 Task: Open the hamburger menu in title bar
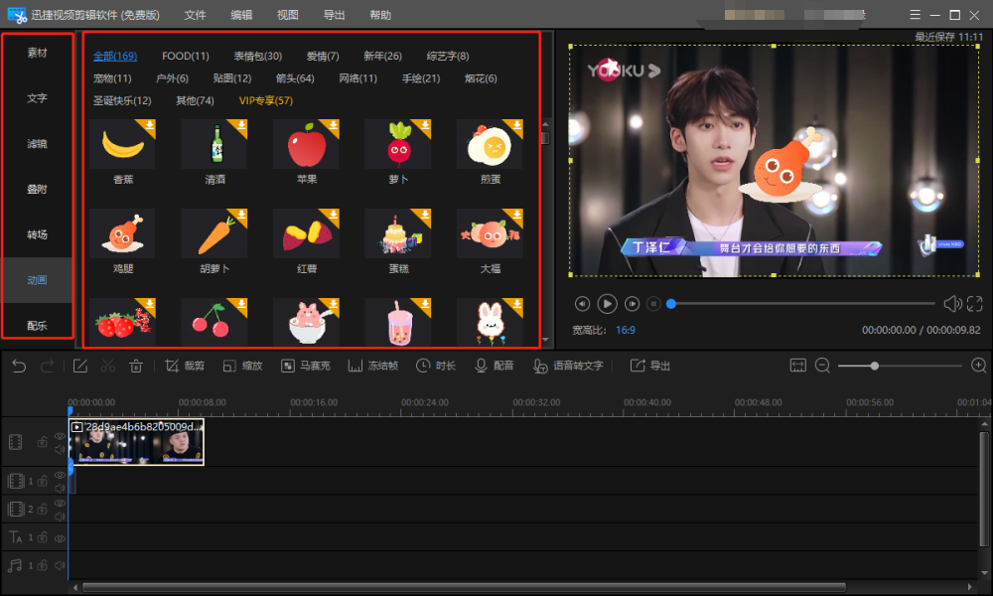[x=915, y=15]
